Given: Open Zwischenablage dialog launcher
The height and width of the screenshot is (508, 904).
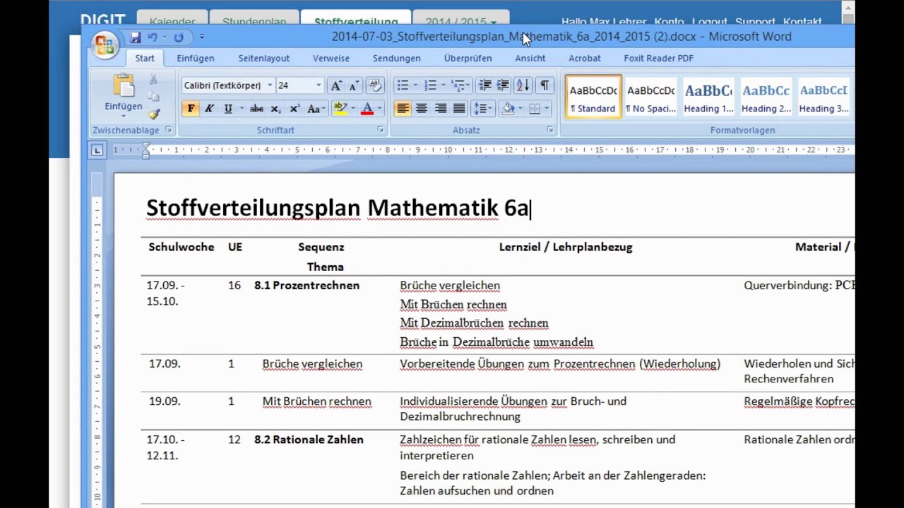Looking at the screenshot, I should [x=169, y=130].
